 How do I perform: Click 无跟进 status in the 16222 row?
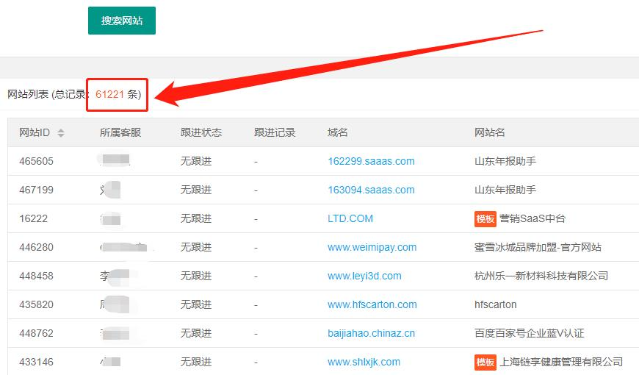pyautogui.click(x=196, y=218)
